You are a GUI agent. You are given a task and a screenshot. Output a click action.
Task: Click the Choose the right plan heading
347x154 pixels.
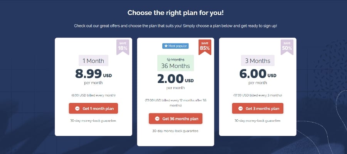(175, 13)
